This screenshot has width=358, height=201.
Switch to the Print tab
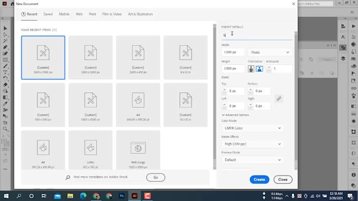(x=93, y=14)
